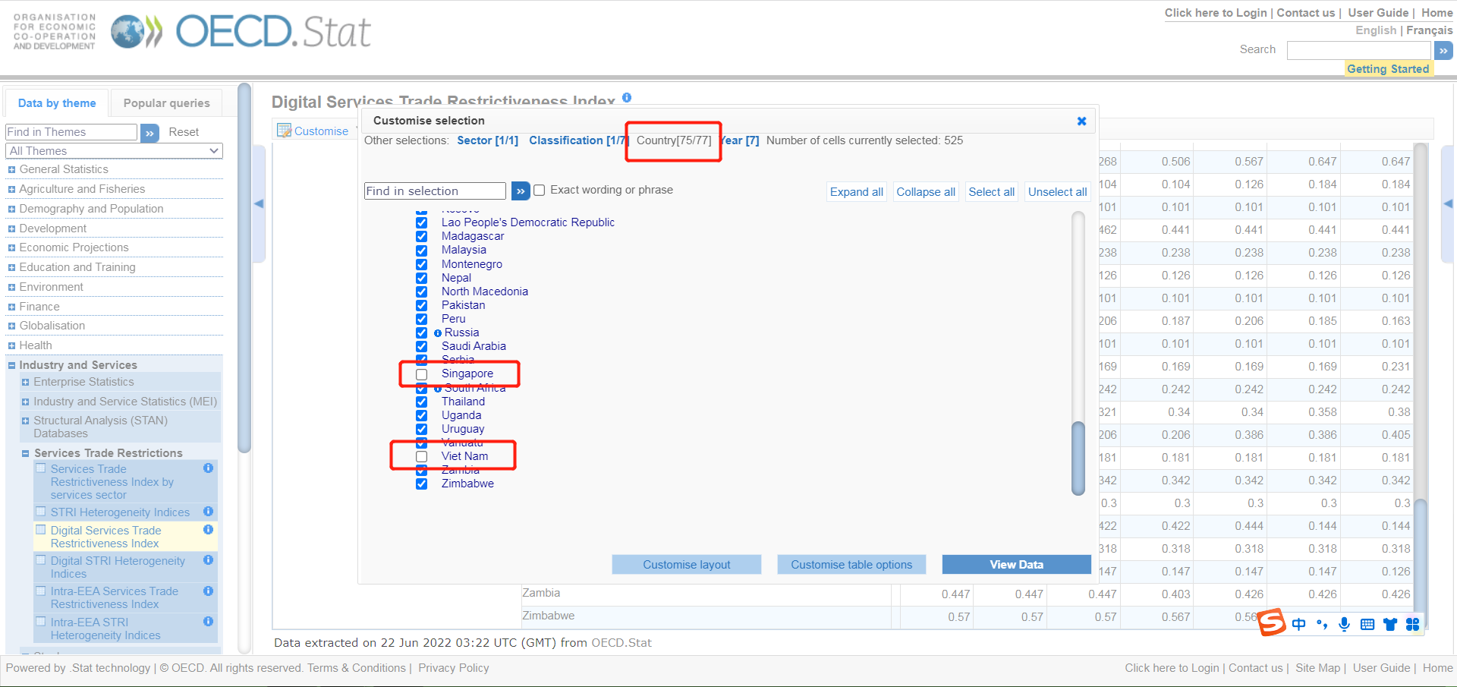The height and width of the screenshot is (687, 1457).
Task: Submit the top-right Search with arrow button
Action: [1443, 50]
